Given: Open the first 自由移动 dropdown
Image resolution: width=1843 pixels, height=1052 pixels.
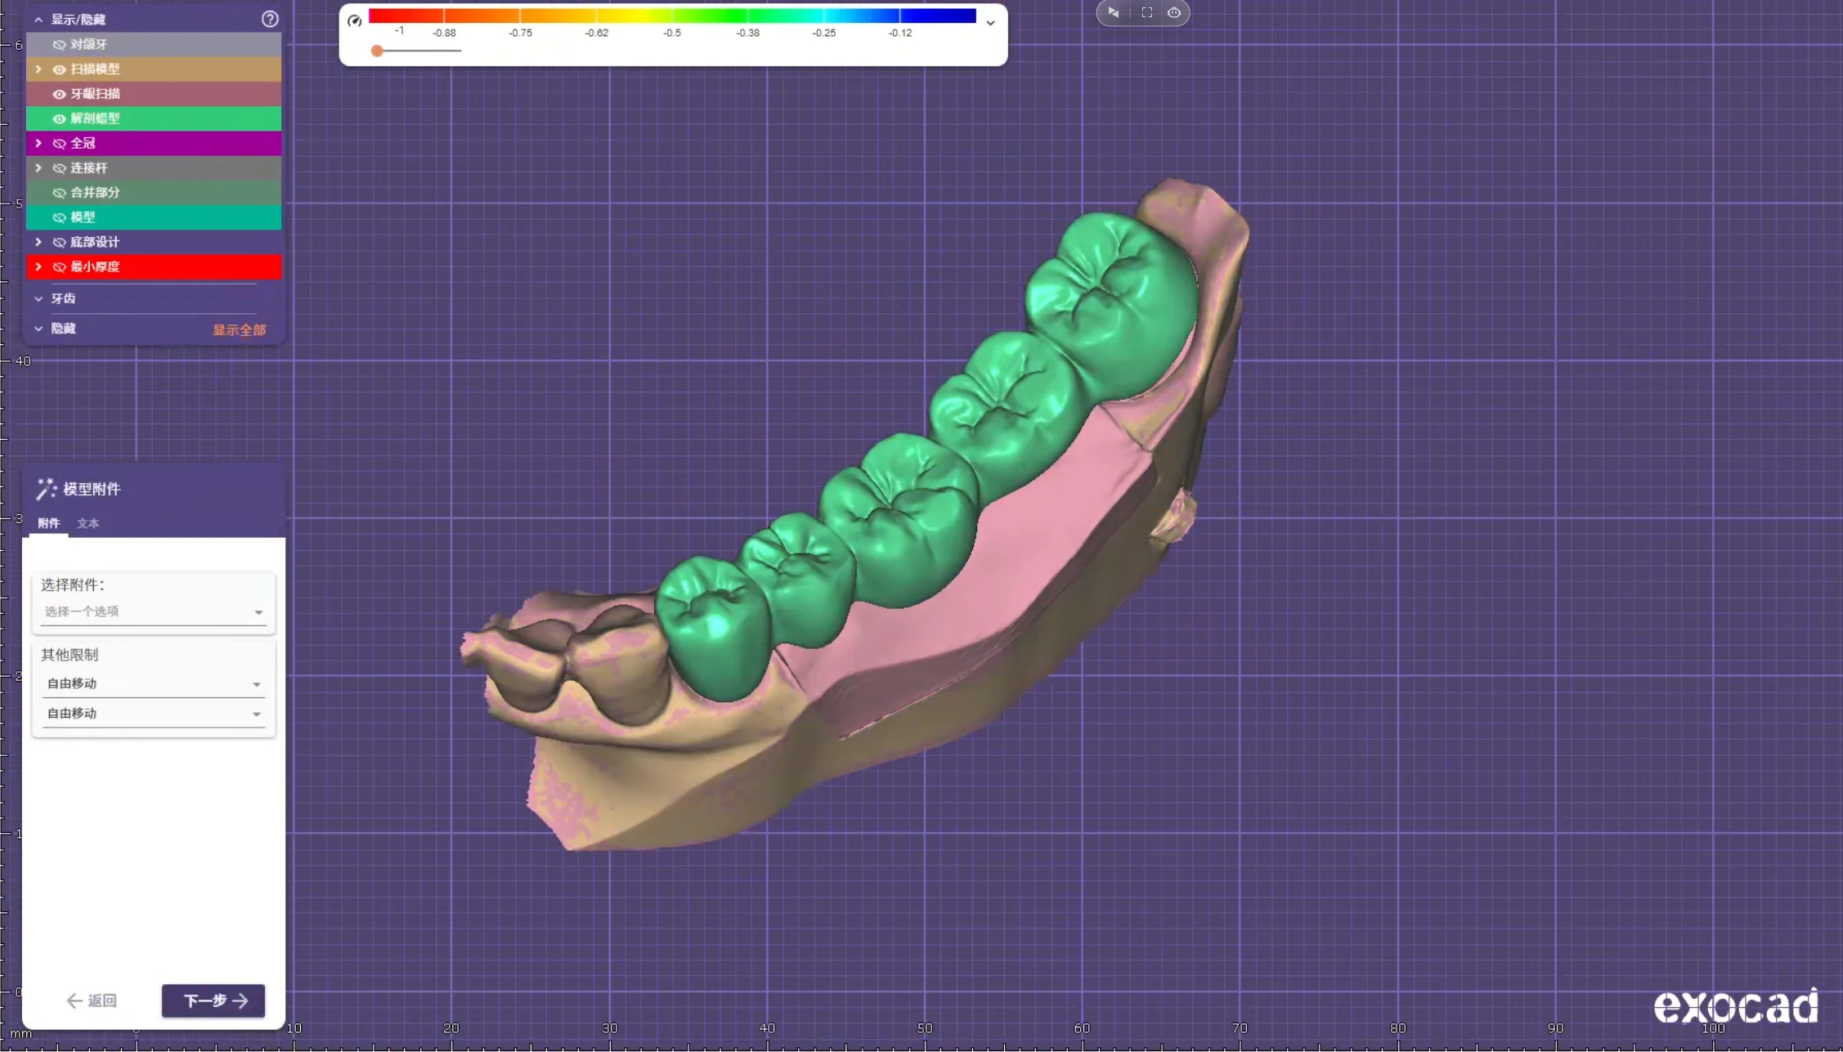Looking at the screenshot, I should [154, 683].
